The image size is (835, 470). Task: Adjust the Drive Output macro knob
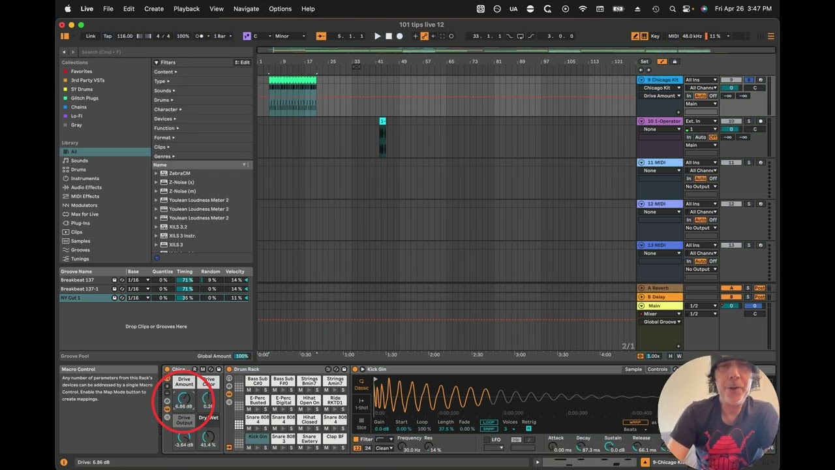(185, 435)
